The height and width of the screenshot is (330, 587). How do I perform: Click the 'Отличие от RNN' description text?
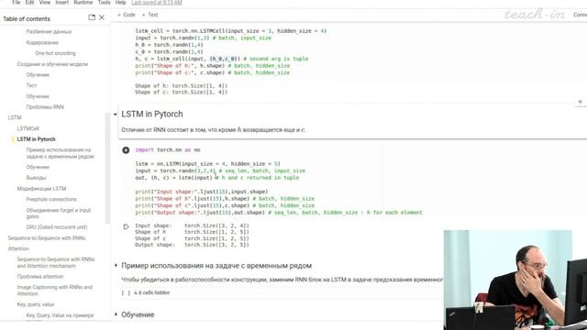click(x=214, y=130)
